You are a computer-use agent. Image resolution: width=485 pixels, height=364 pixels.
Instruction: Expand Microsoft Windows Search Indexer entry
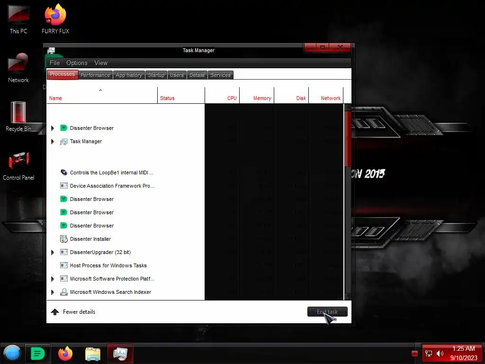coord(53,292)
